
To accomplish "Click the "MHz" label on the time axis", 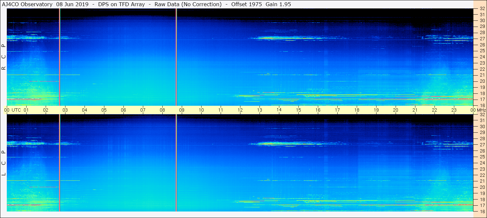I will pos(481,110).
